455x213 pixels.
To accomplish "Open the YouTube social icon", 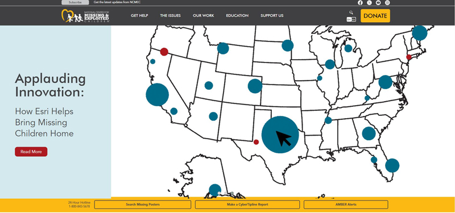I will (378, 3).
